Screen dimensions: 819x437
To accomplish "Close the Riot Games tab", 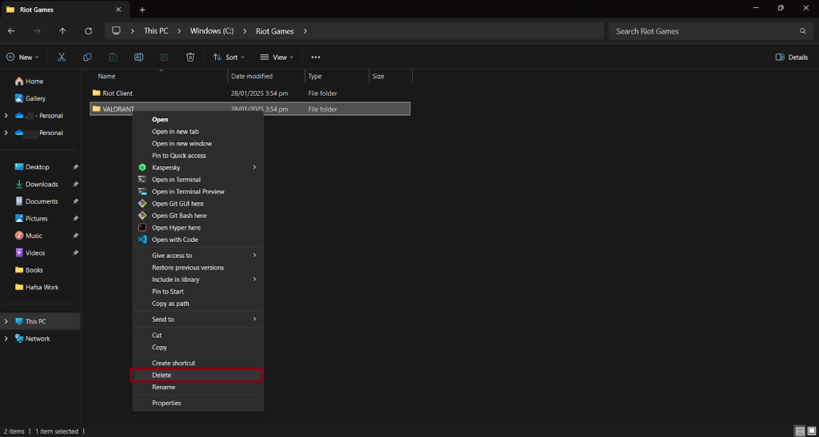I will click(118, 10).
